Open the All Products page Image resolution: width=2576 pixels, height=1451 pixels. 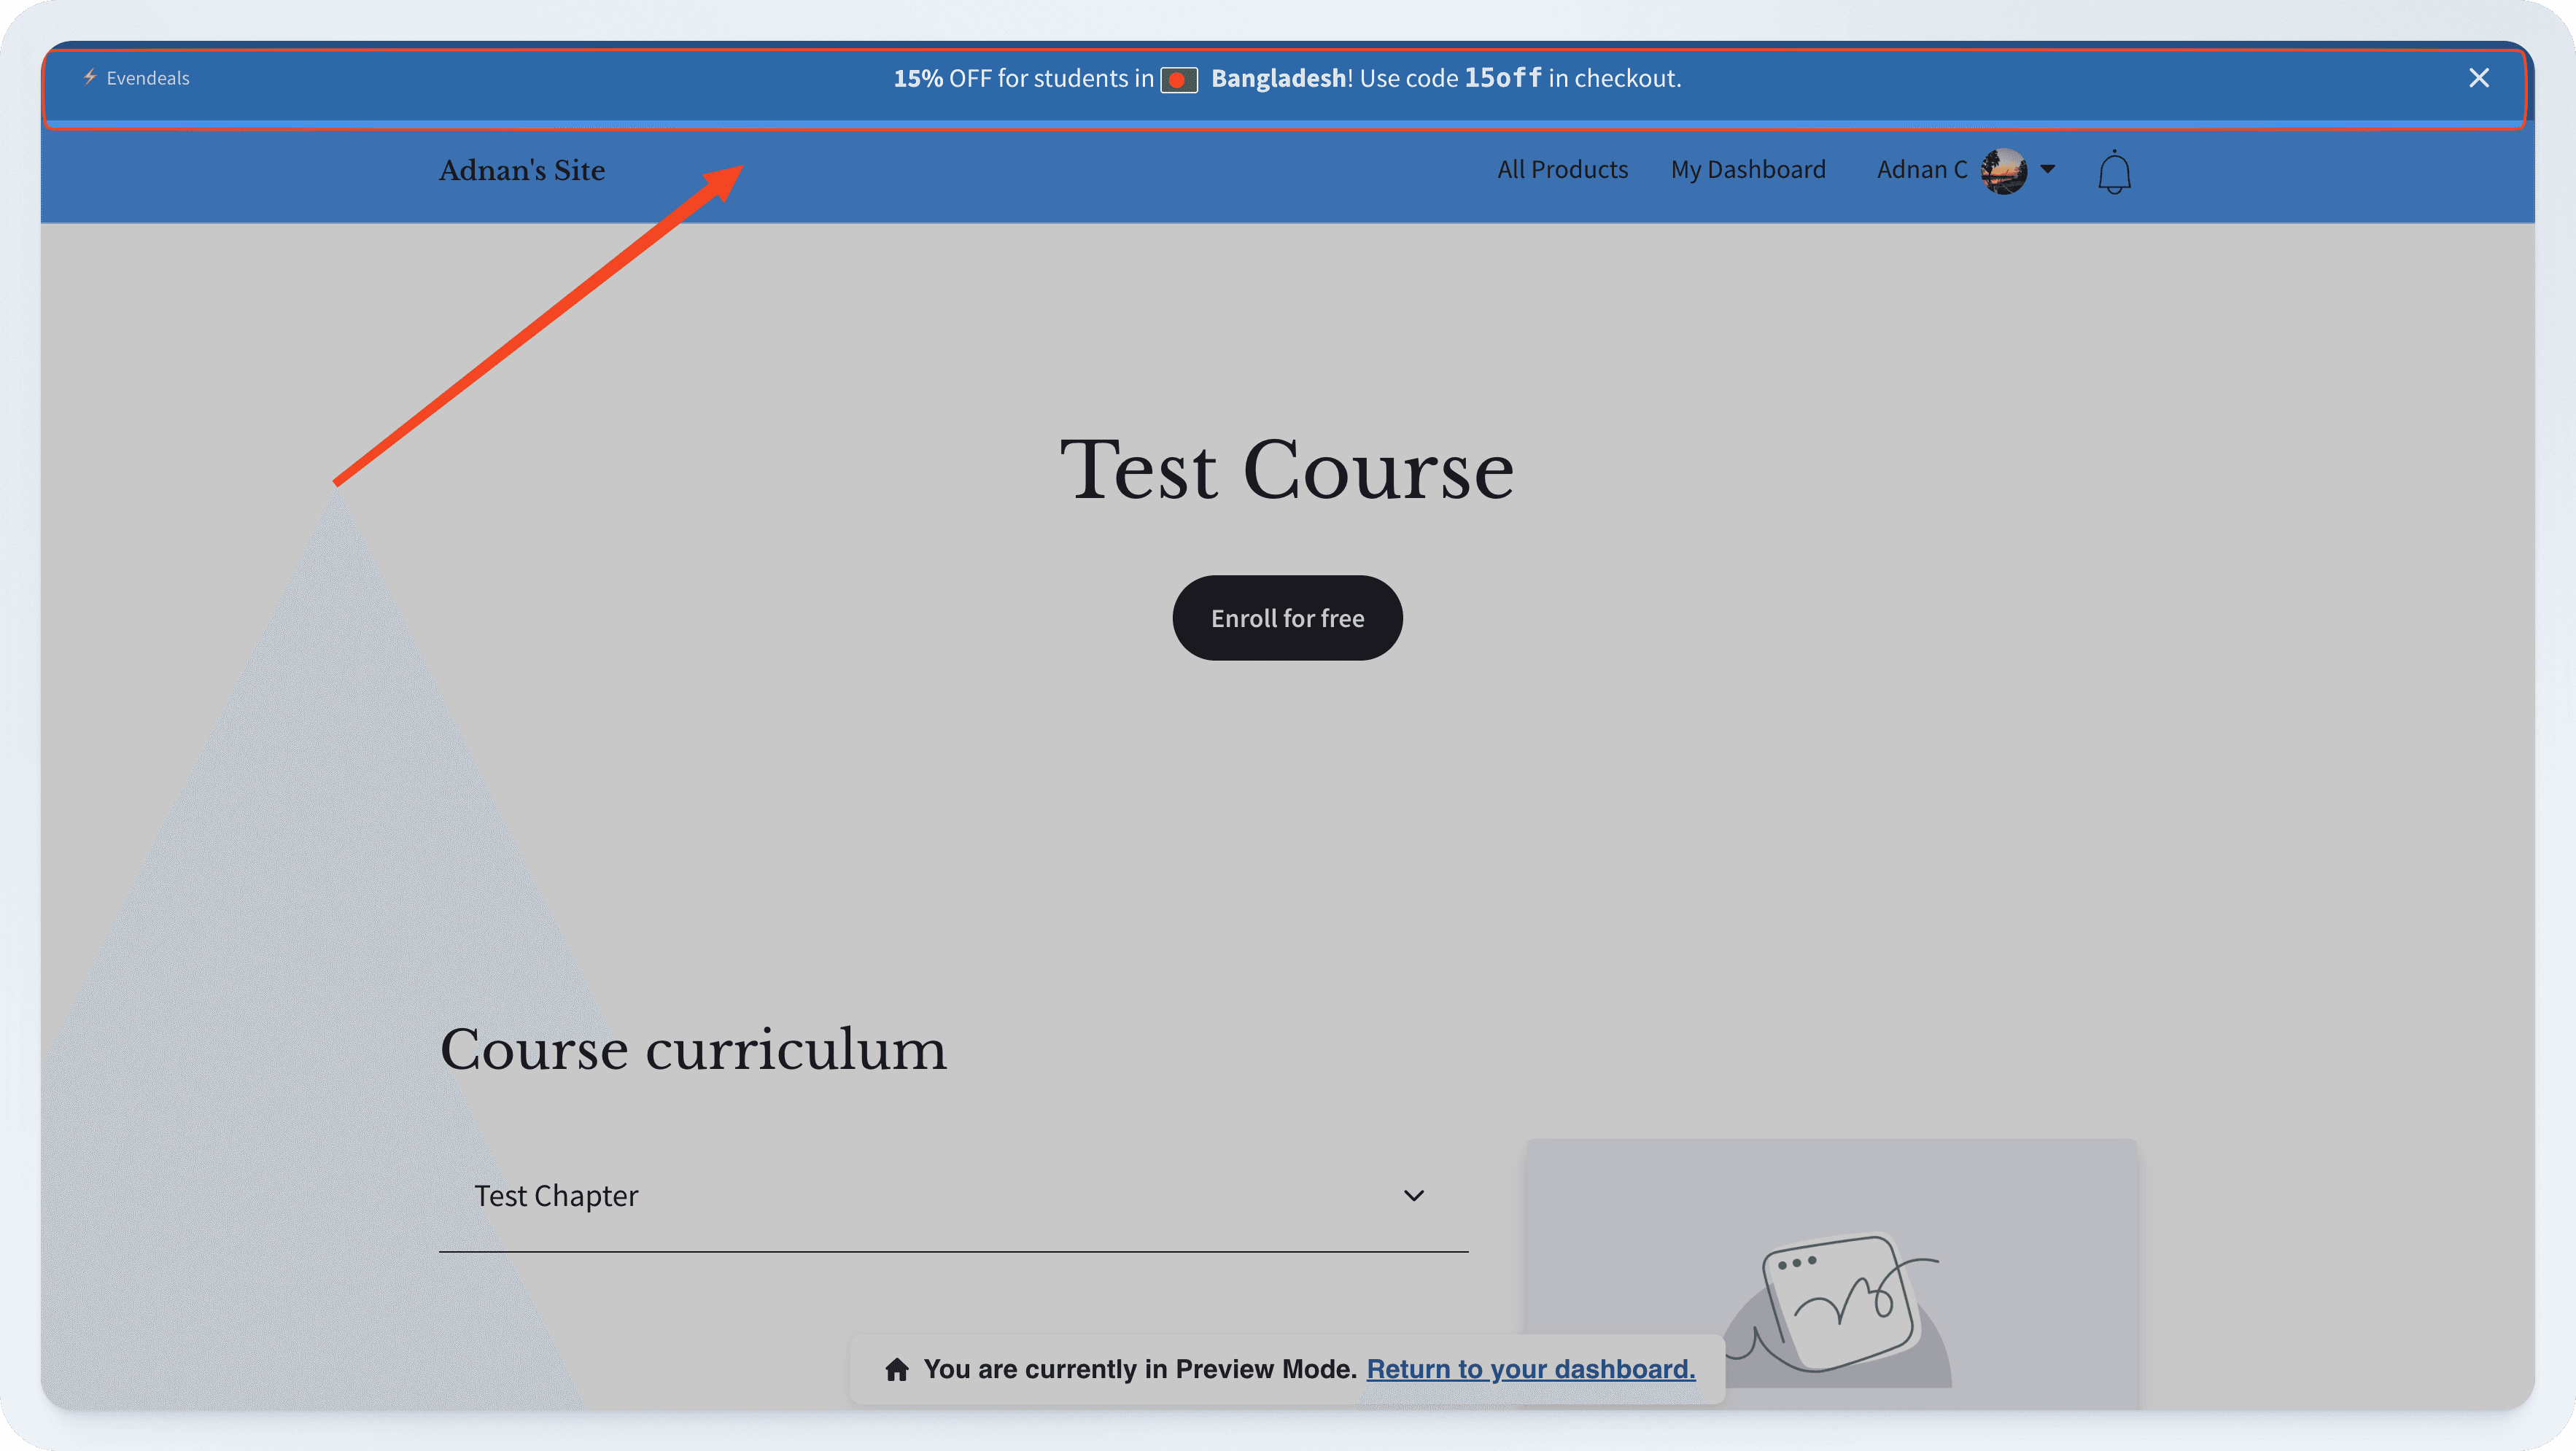1562,169
